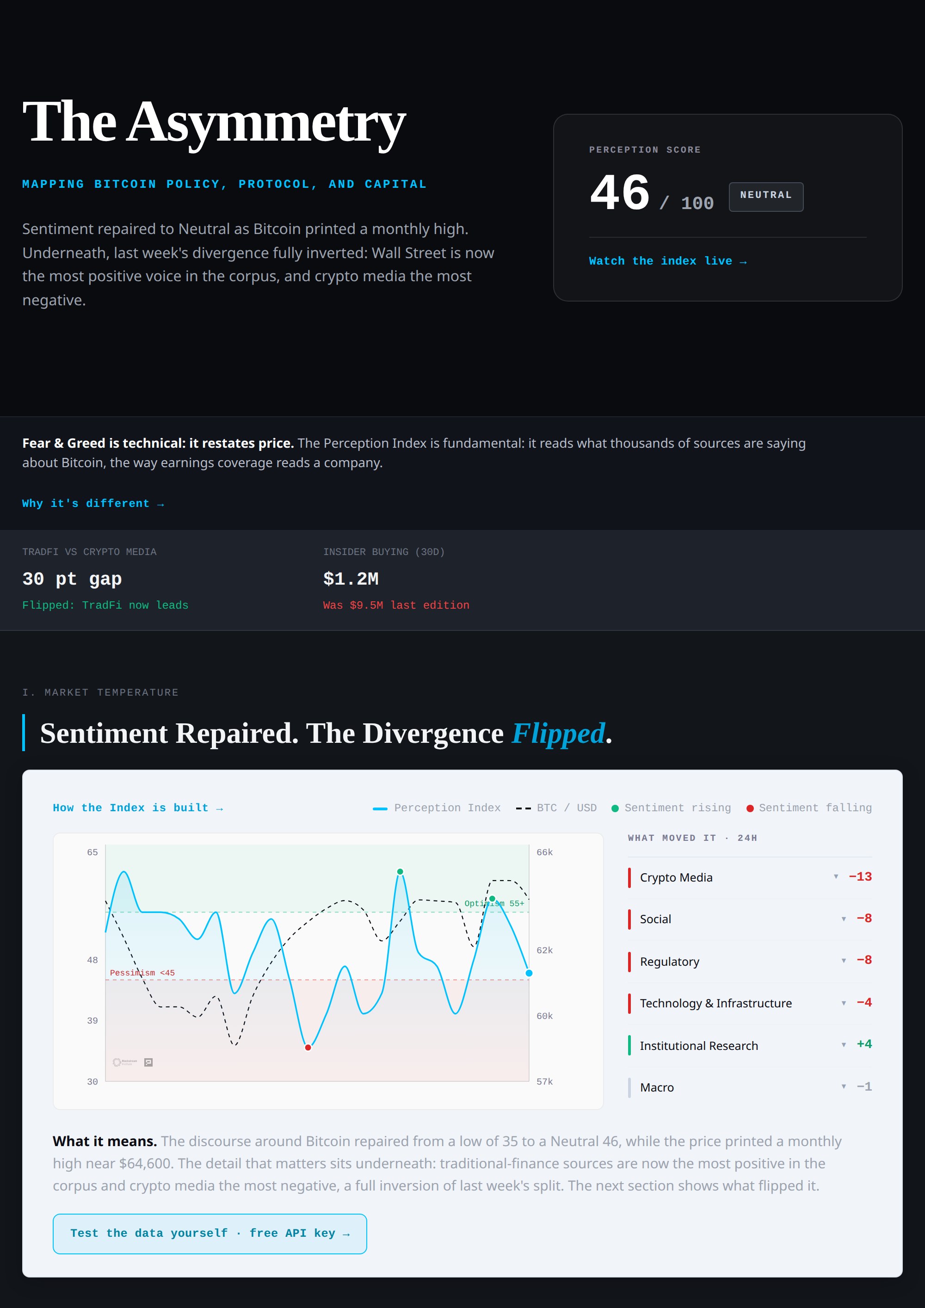
Task: Click the Perception Index legend line marker
Action: pyautogui.click(x=380, y=808)
